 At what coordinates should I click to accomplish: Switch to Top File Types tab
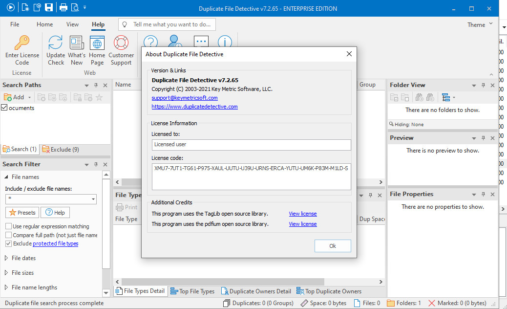pos(192,291)
